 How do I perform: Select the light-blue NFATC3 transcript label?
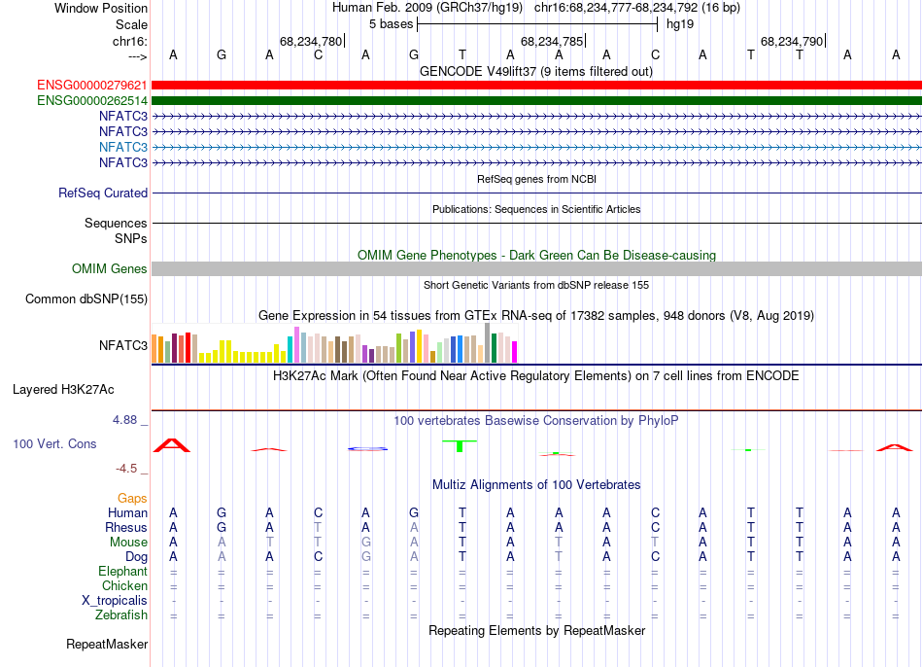point(123,148)
